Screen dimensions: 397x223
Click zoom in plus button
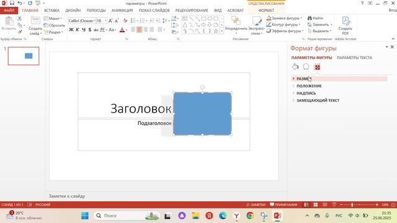tap(377, 204)
